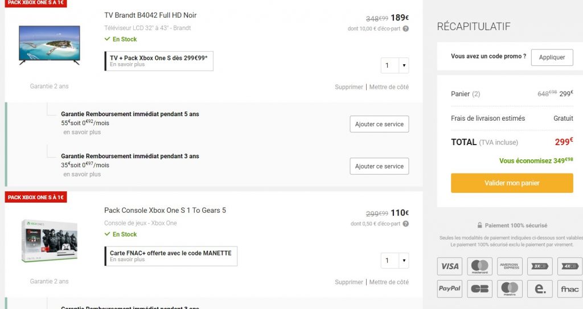Apply promo code with Appliquer button
Viewport: 583px width, 309px height.
(x=552, y=57)
